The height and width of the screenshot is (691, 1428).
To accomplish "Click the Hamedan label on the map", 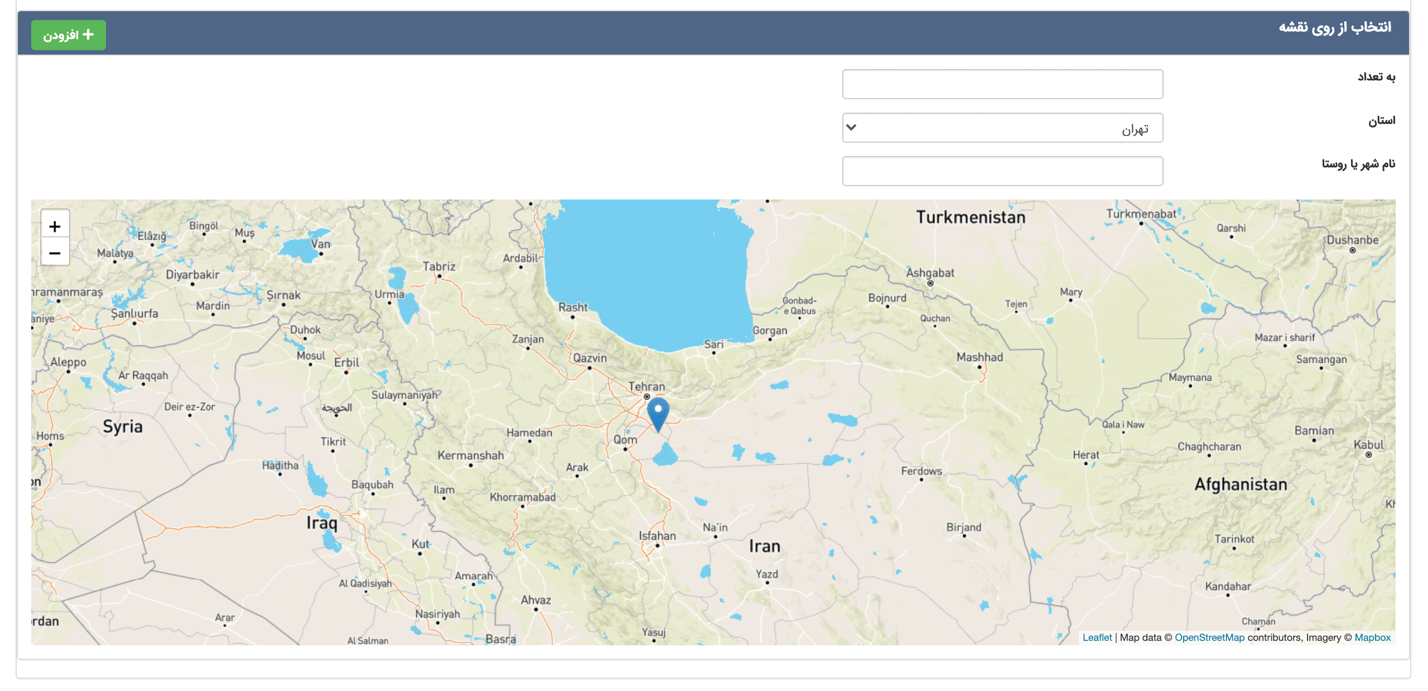I will (x=529, y=432).
